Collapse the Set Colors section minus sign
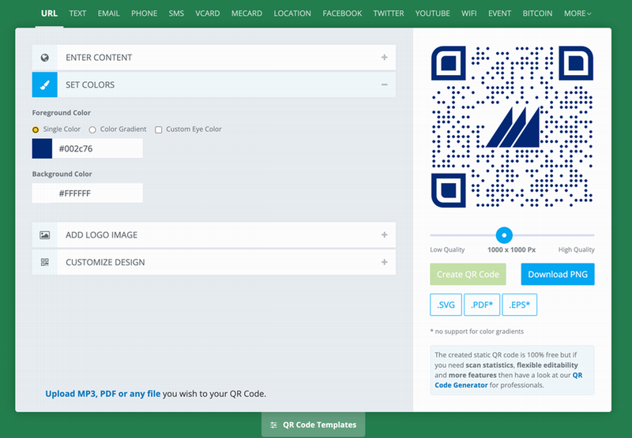632x438 pixels. (x=384, y=84)
